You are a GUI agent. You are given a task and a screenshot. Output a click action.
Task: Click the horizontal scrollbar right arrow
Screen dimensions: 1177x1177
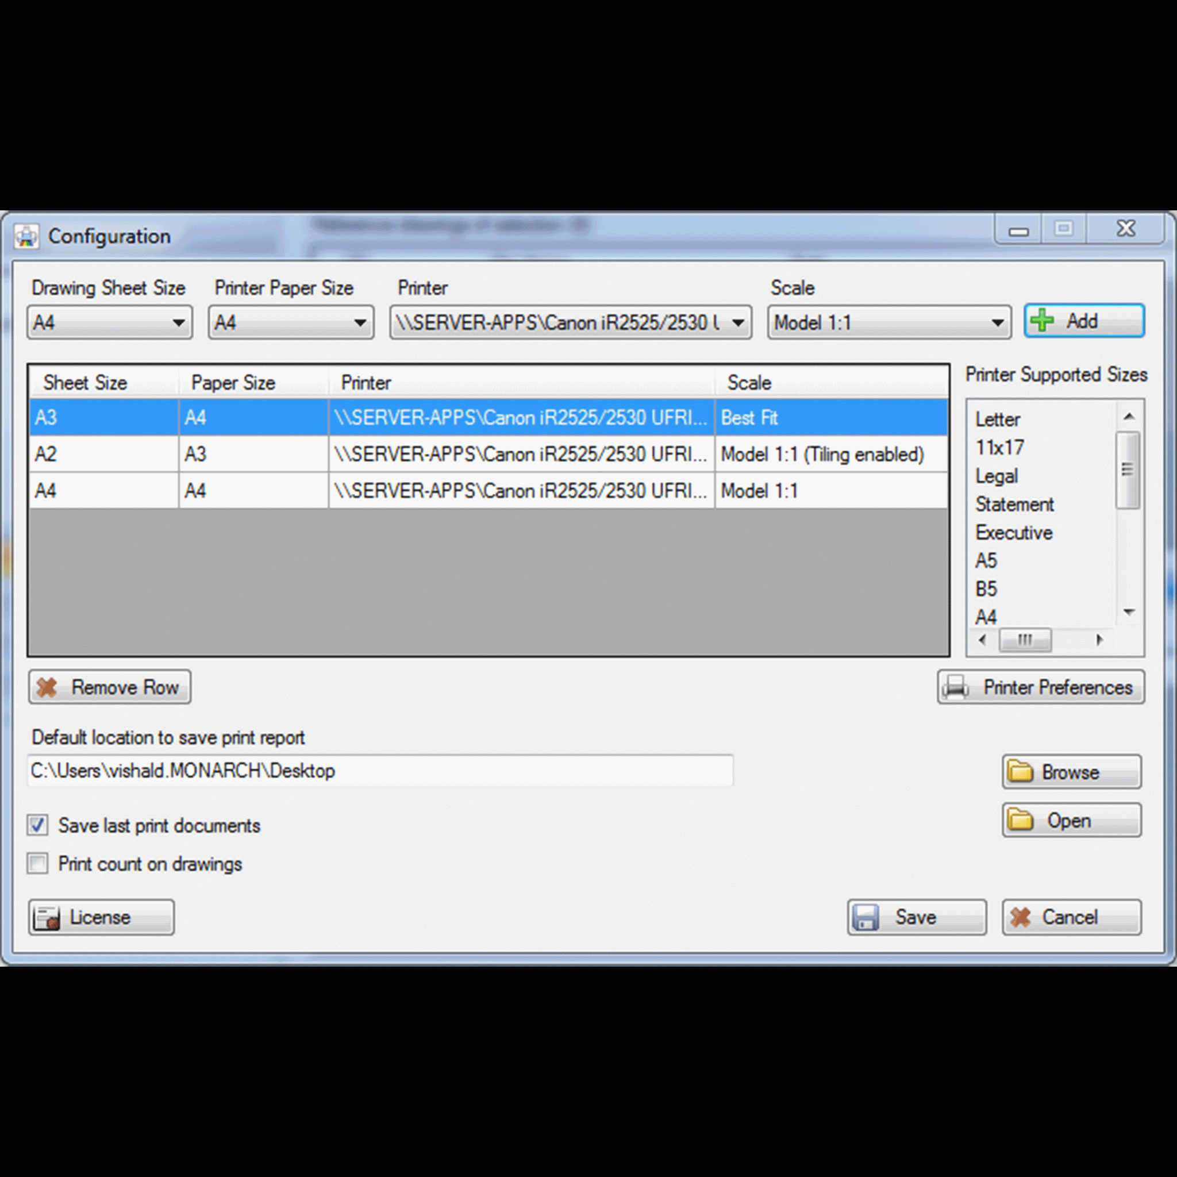(1099, 640)
